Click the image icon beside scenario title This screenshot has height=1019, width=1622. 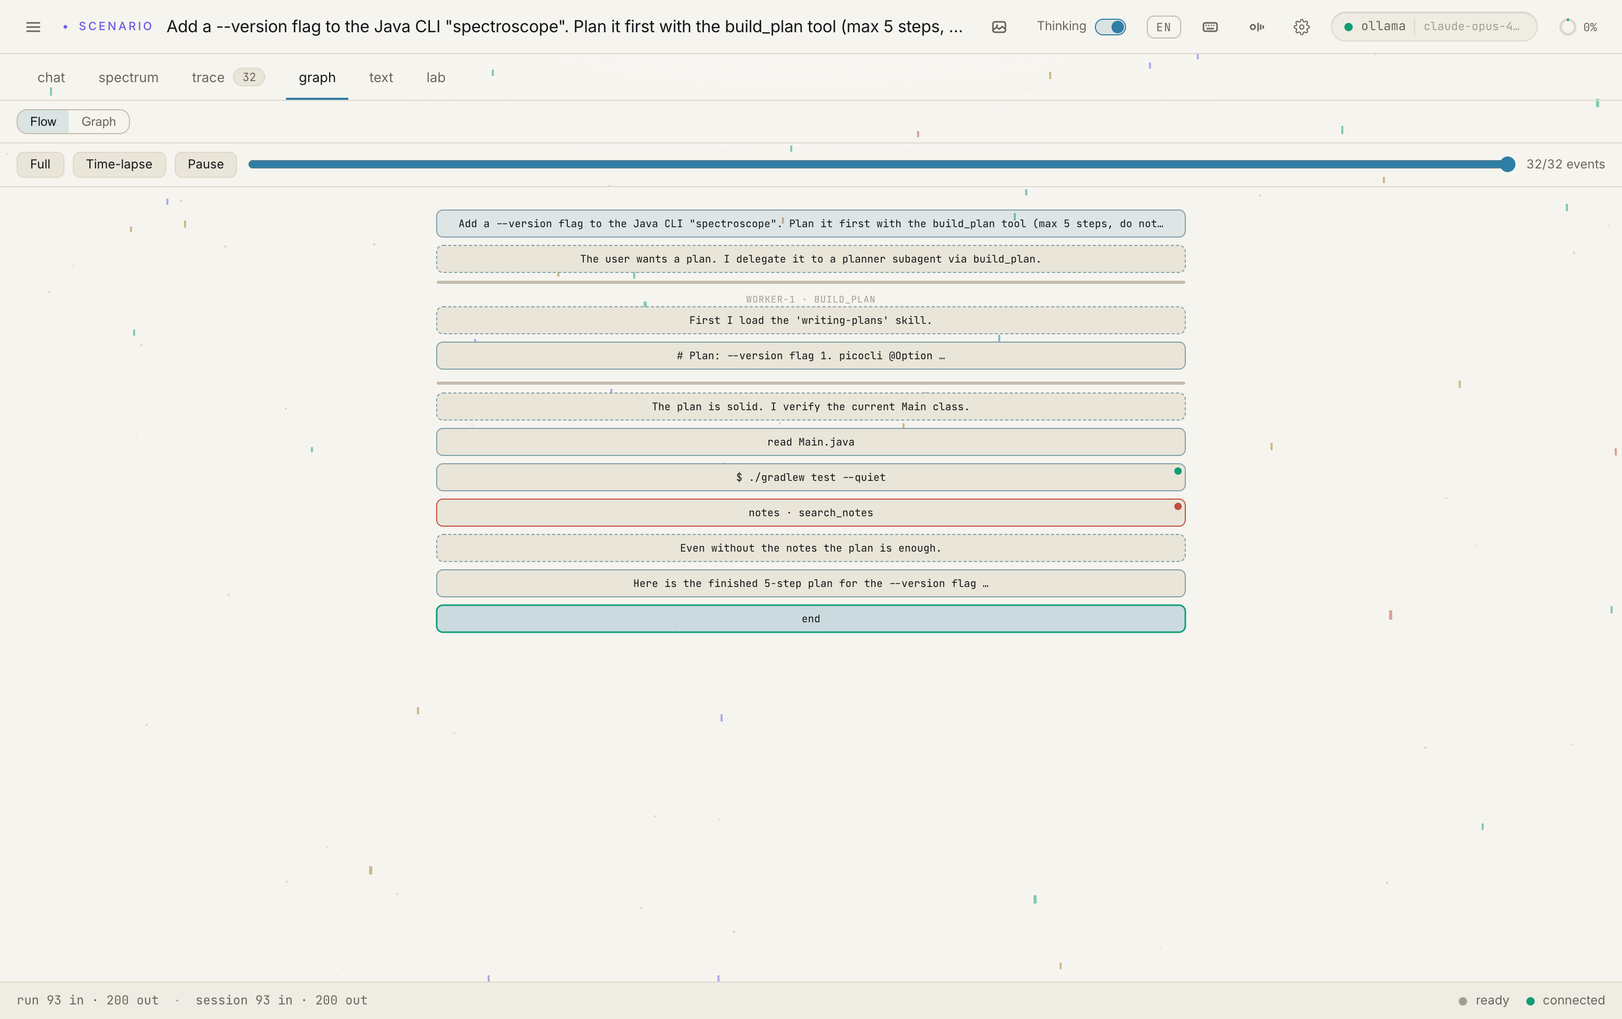pos(999,27)
